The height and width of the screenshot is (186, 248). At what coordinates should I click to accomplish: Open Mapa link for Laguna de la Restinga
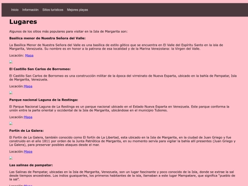28,117
